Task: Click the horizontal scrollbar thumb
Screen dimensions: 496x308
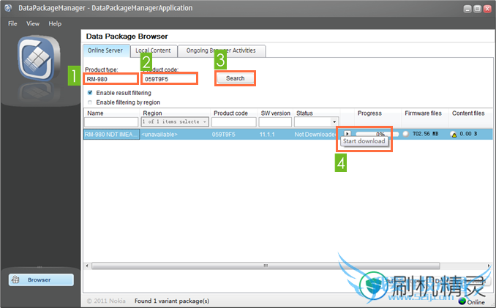Action: [x=266, y=266]
